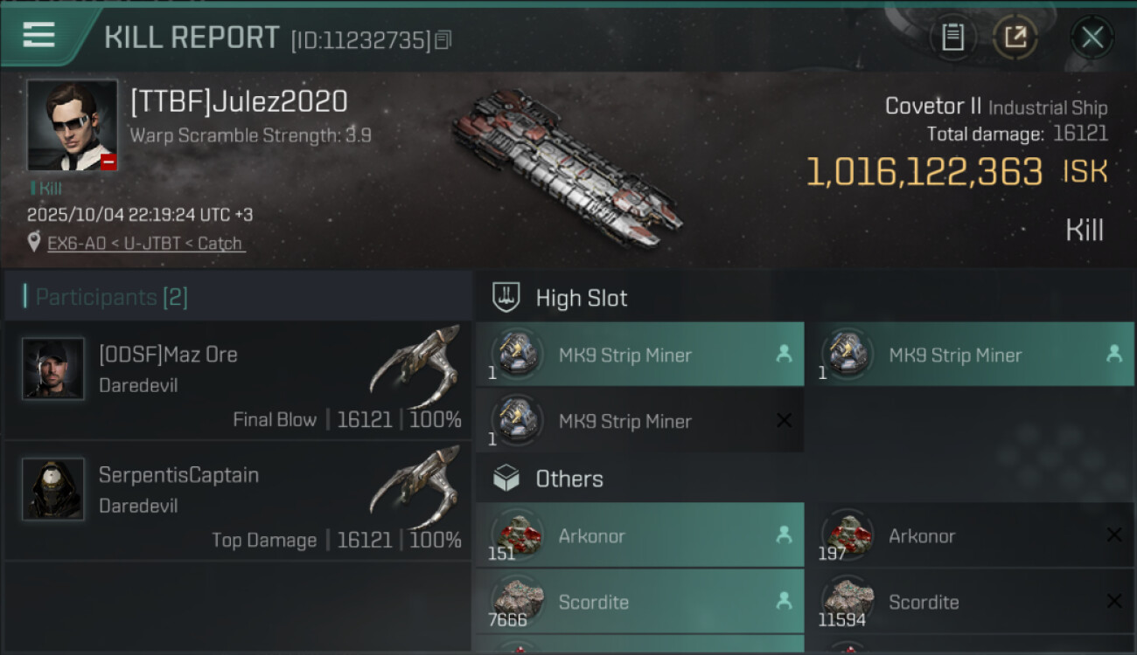The image size is (1137, 655).
Task: Open the hamburger menu icon
Action: [39, 36]
